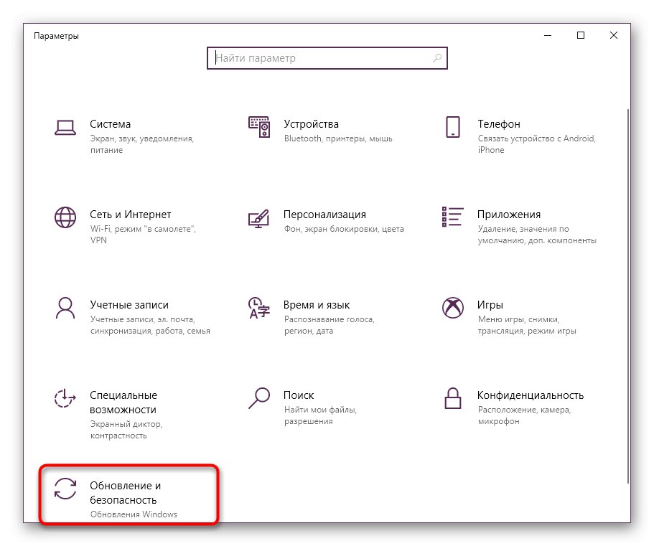Click the Система laptop icon
The height and width of the screenshot is (546, 654).
(x=65, y=127)
